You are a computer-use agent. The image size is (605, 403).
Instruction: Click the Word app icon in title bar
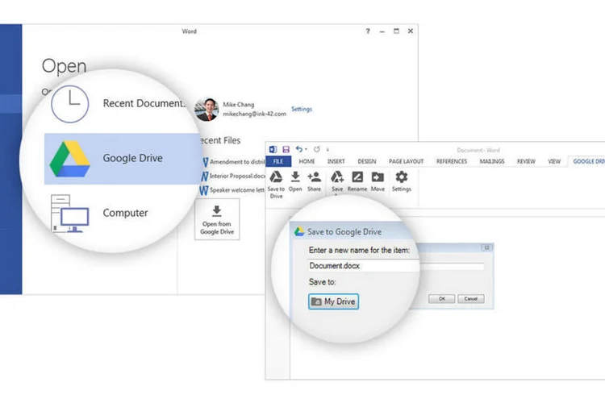tap(273, 149)
